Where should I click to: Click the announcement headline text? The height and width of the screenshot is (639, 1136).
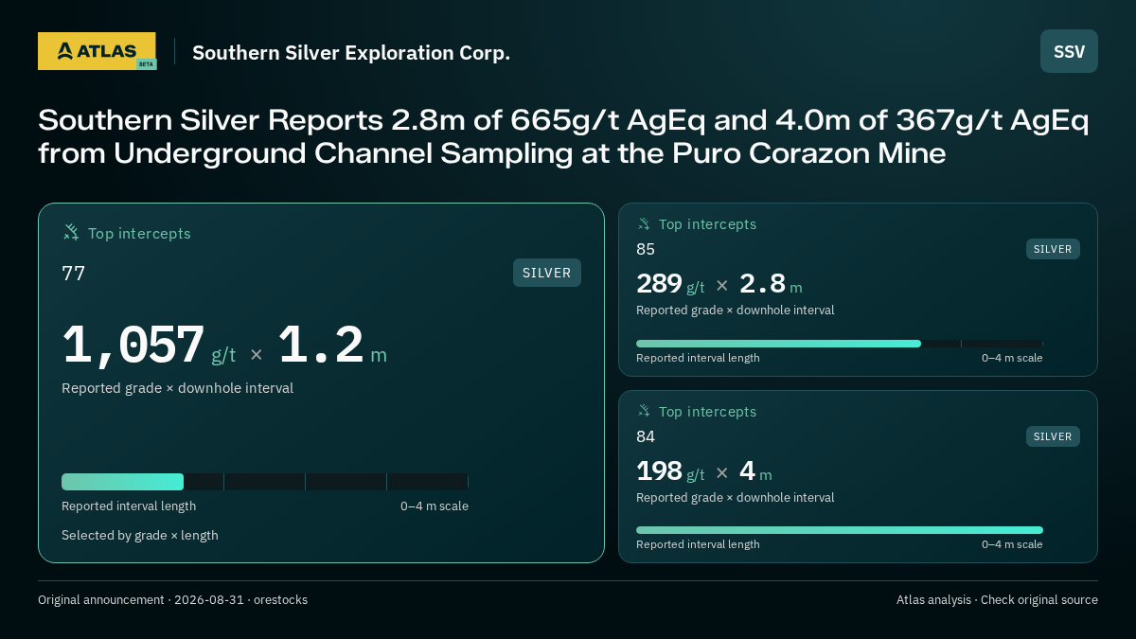pyautogui.click(x=563, y=136)
